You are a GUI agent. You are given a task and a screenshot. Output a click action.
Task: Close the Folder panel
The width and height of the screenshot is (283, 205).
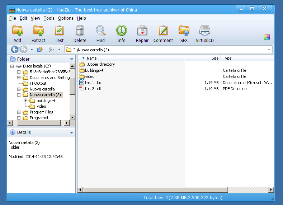[x=71, y=59]
